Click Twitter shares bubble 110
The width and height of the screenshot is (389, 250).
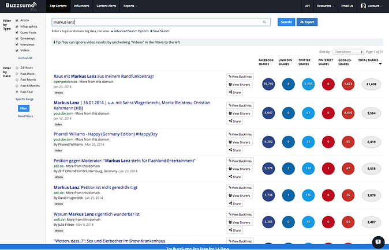(308, 168)
